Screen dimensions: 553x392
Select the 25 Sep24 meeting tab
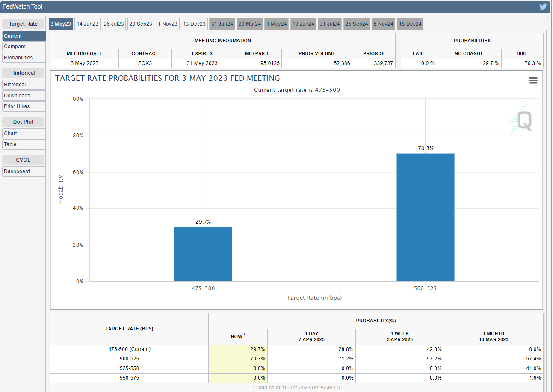pyautogui.click(x=357, y=24)
